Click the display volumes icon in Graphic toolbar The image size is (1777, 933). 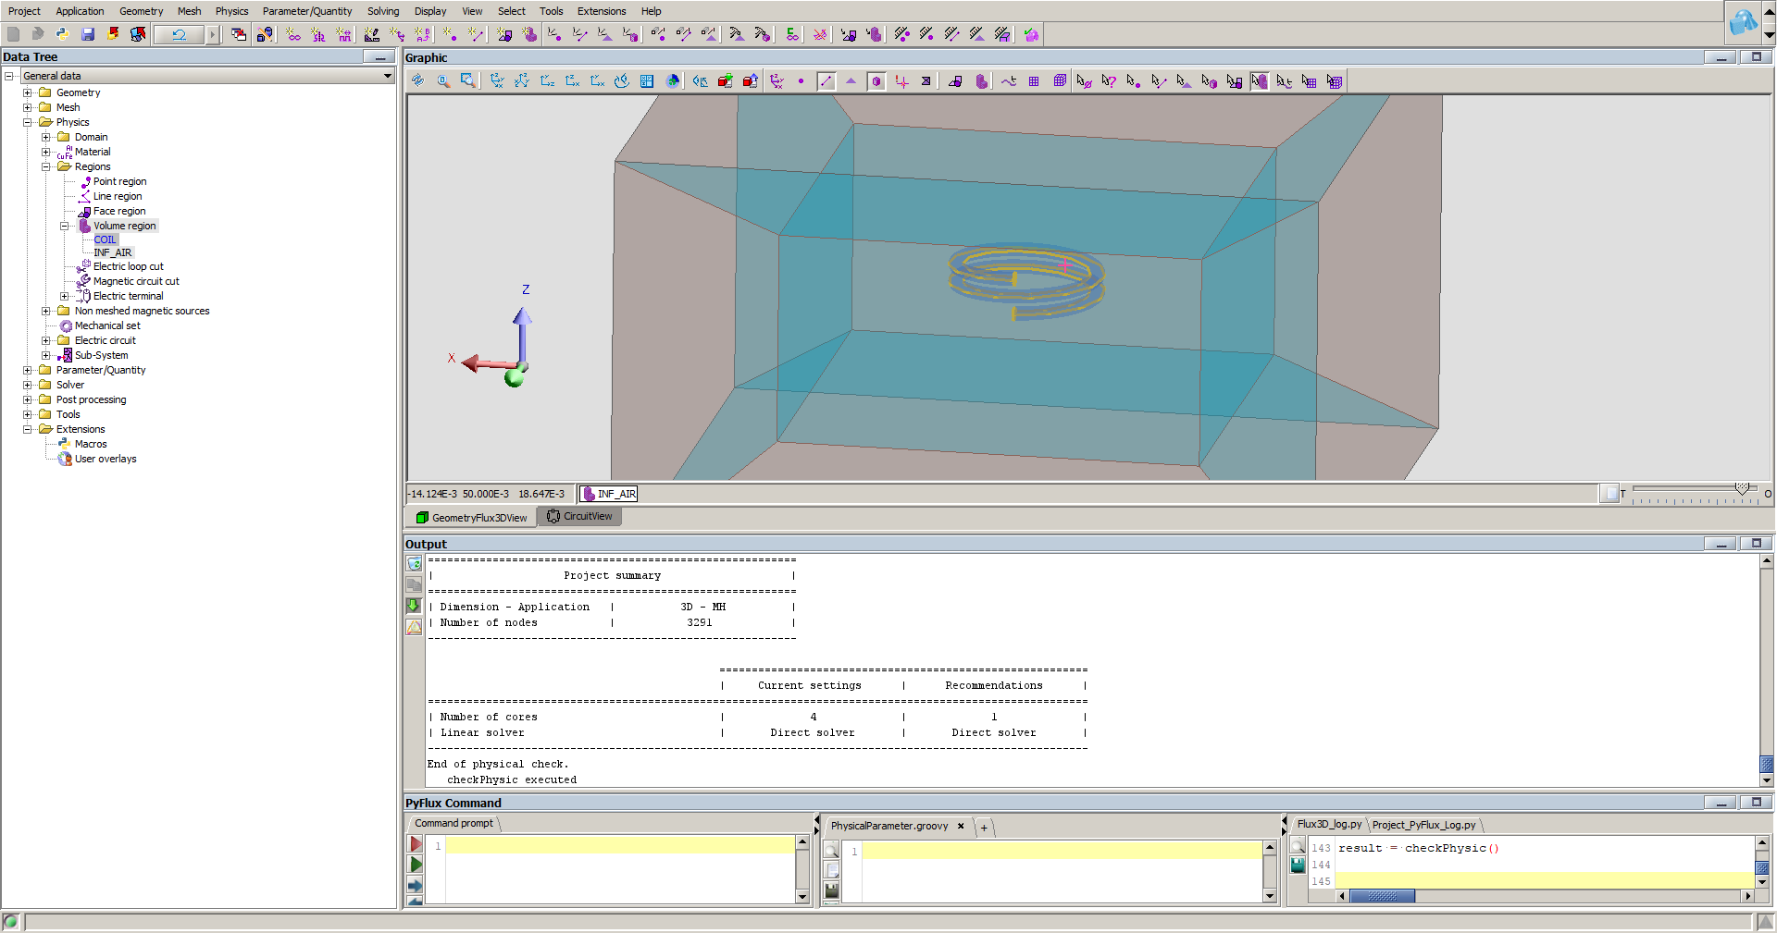982,81
